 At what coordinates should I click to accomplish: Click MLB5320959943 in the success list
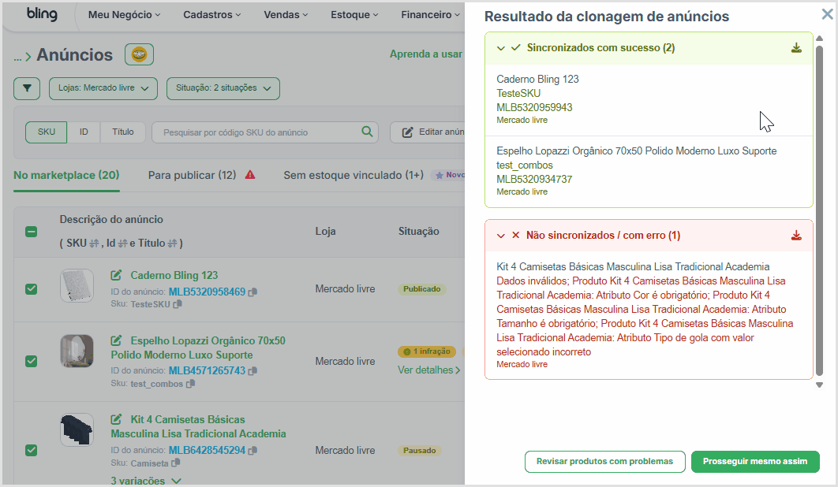(x=534, y=107)
